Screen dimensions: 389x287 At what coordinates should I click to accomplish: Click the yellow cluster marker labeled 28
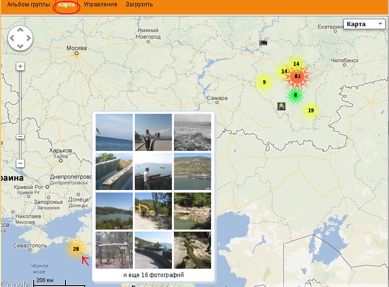pyautogui.click(x=76, y=249)
